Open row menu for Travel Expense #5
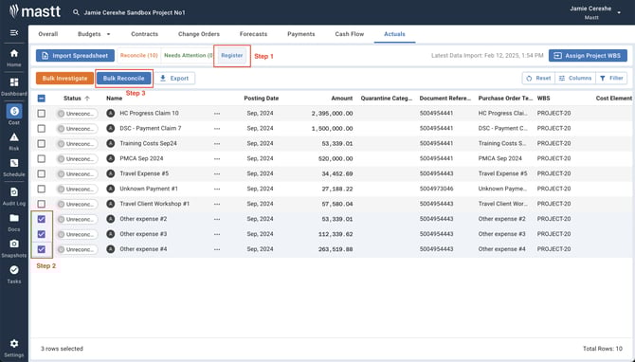The height and width of the screenshot is (362, 635). coord(217,173)
